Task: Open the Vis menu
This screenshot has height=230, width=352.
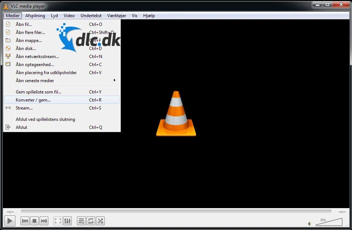Action: pyautogui.click(x=134, y=16)
